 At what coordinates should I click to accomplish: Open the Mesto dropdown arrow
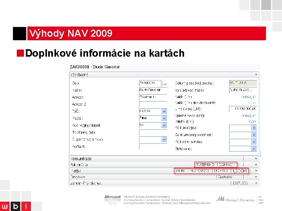164,118
